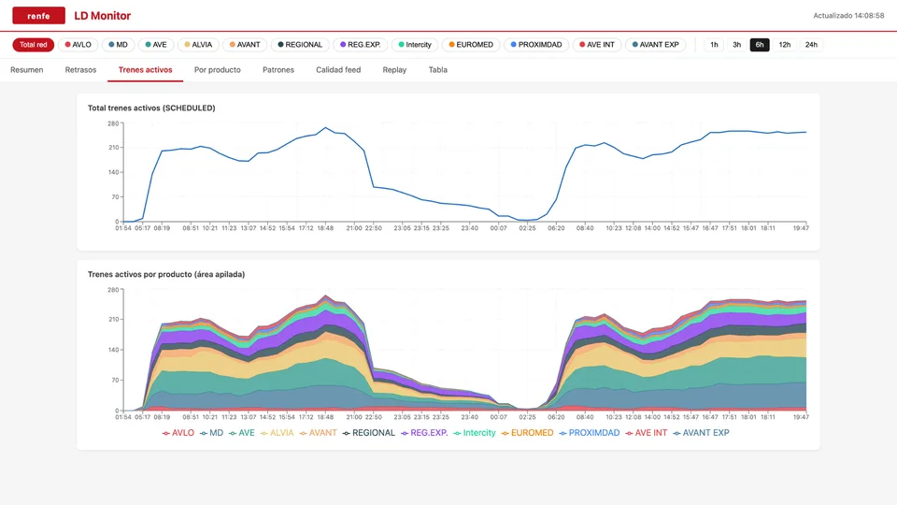Click the 18:48 peak on total trains line
The width and height of the screenshot is (897, 505).
tap(325, 128)
